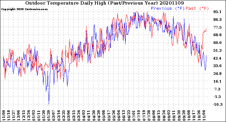Click the 11/27 x-axis date label

pos(14,115)
